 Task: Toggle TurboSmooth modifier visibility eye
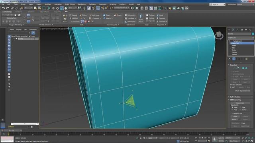pyautogui.click(x=229, y=41)
